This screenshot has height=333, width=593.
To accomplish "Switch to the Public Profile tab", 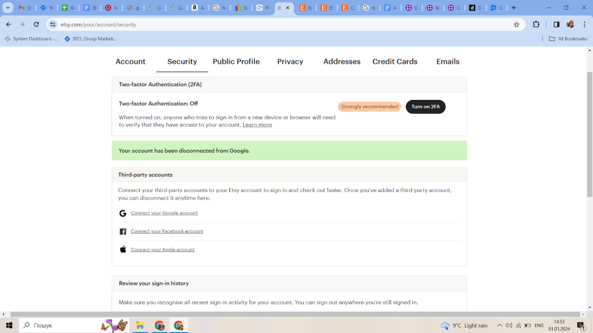I will (x=236, y=61).
